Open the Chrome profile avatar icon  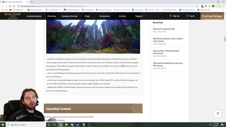(213, 6)
